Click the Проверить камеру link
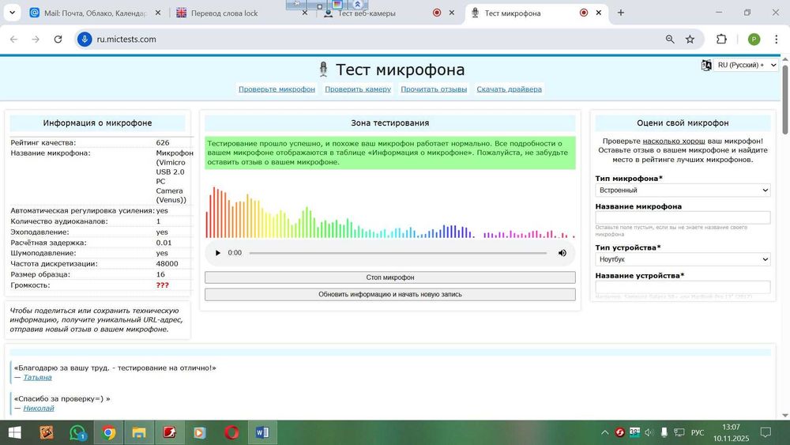 [358, 89]
